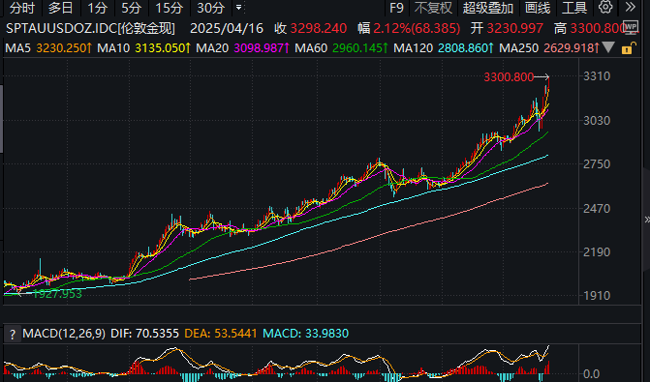Viewport: 650px width, 382px height.
Task: Open the settings gear in the toolbar
Action: pos(605,7)
